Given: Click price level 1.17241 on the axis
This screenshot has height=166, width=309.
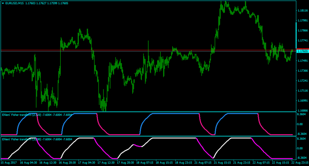Looking at the screenshot, I should point(303,81).
